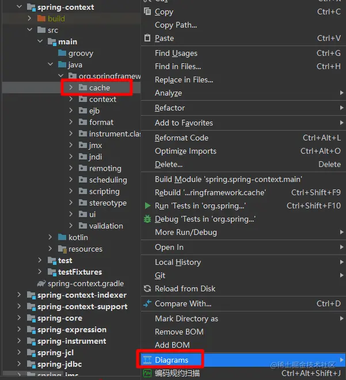
Task: Expand the remoting package
Action: point(71,168)
